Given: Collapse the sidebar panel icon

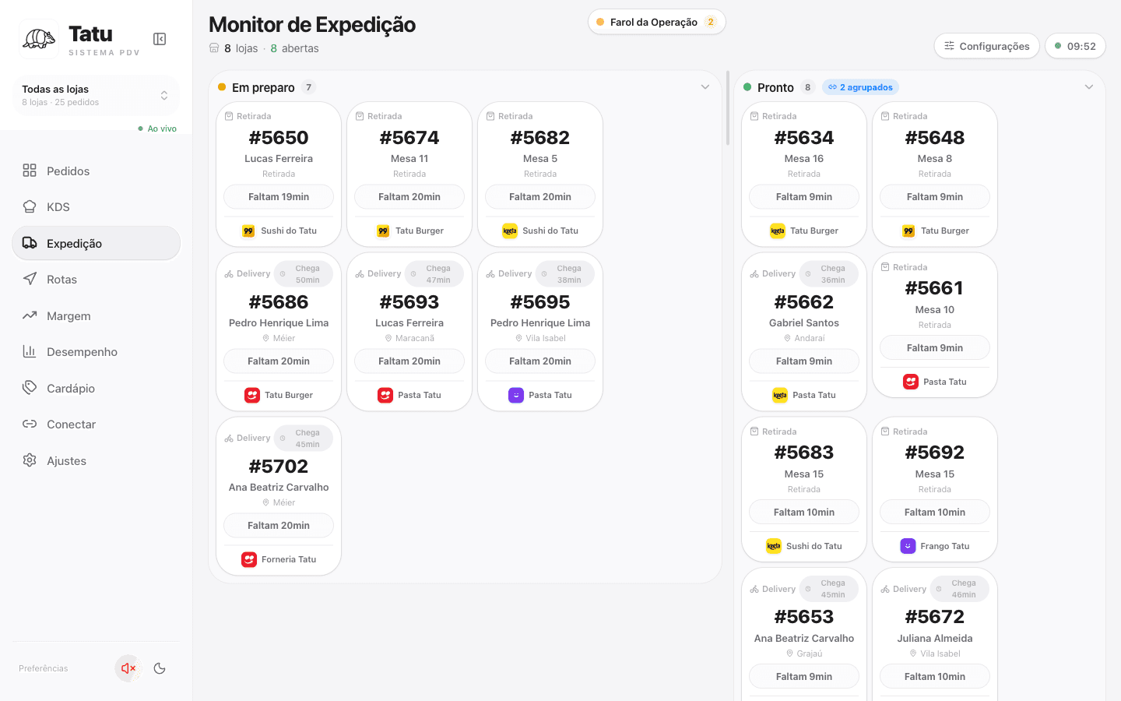Looking at the screenshot, I should tap(160, 39).
